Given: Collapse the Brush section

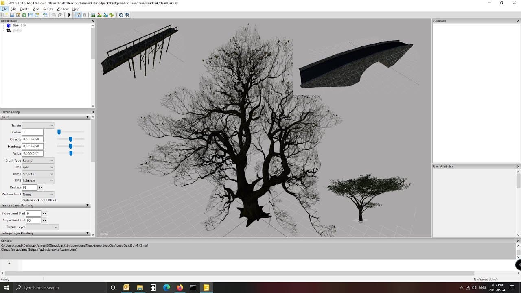Looking at the screenshot, I should (88, 117).
